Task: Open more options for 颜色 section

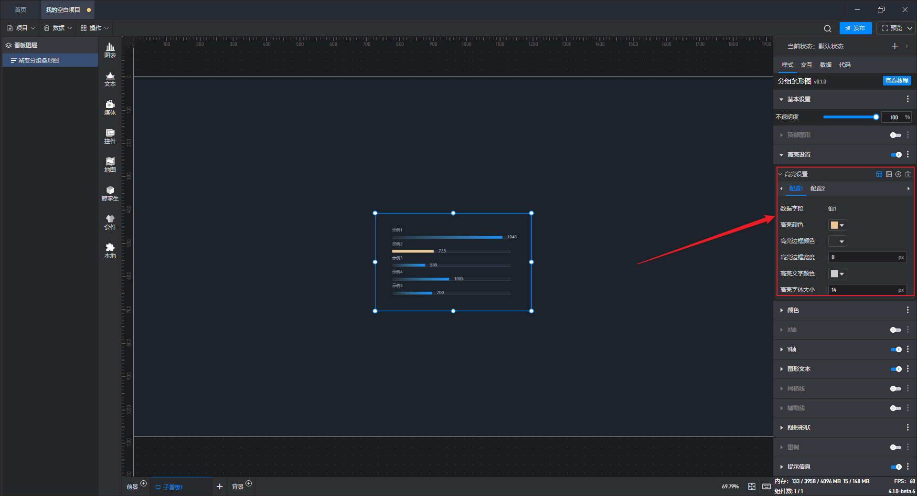Action: tap(907, 310)
